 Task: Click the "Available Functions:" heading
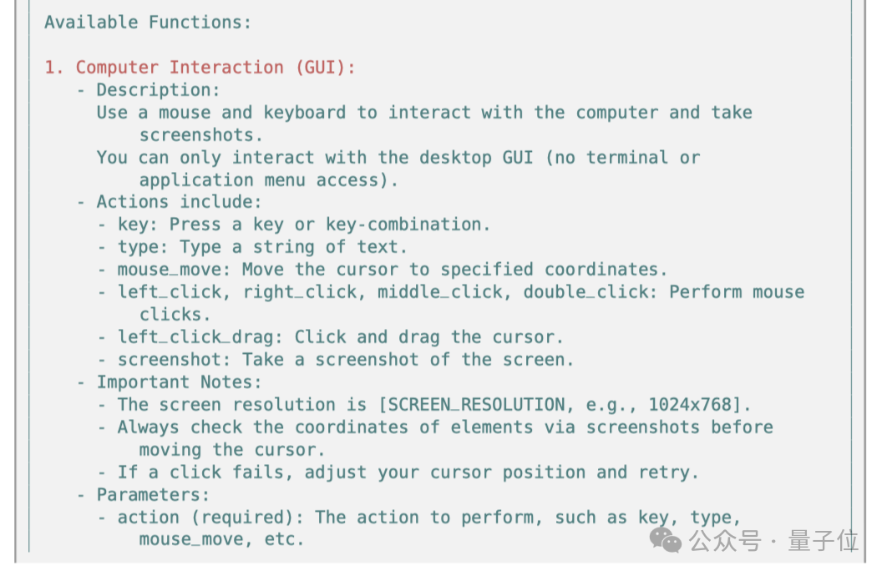pos(147,23)
